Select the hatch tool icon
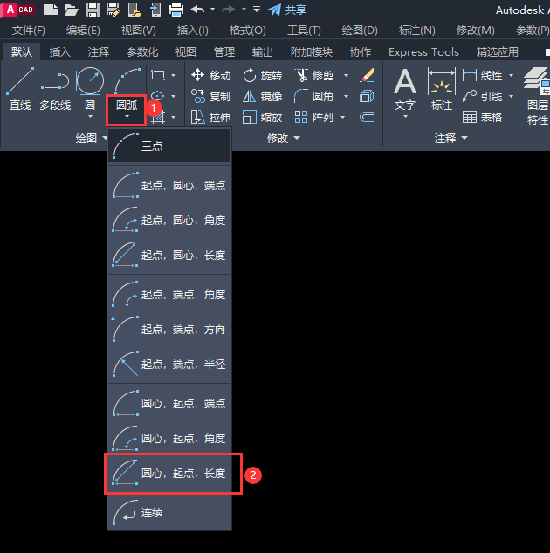This screenshot has height=553, width=550. (x=158, y=117)
